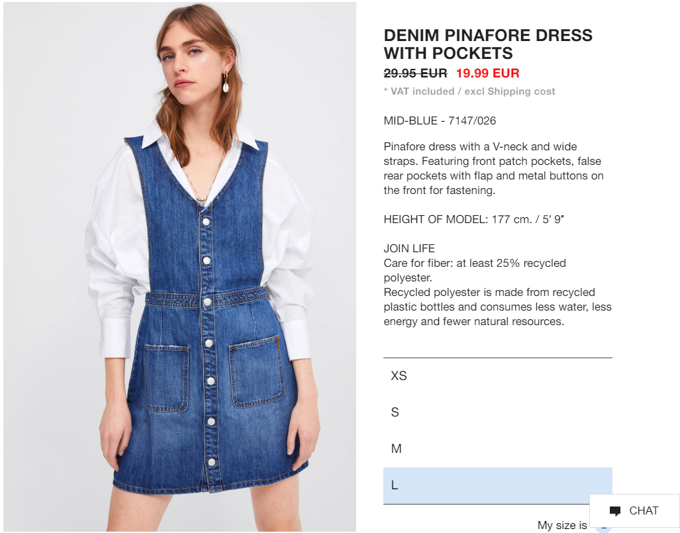This screenshot has width=680, height=533.
Task: Click the VAT included shipping cost note
Action: click(x=469, y=91)
